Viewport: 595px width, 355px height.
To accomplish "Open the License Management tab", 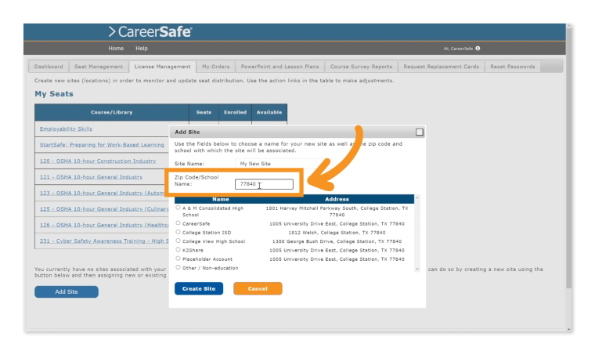I will [162, 67].
